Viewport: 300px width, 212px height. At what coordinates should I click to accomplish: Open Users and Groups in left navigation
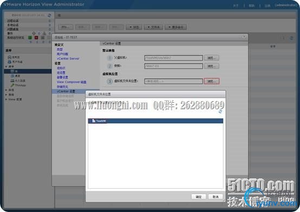pyautogui.click(x=15, y=62)
